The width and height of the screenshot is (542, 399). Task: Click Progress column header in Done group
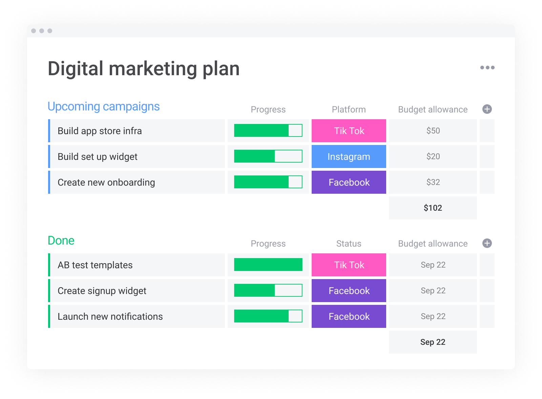[268, 244]
